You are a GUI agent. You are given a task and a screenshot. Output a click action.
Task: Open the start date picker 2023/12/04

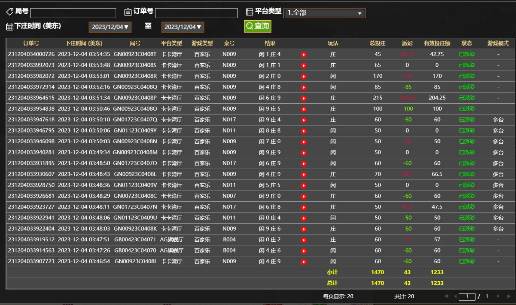(x=110, y=27)
